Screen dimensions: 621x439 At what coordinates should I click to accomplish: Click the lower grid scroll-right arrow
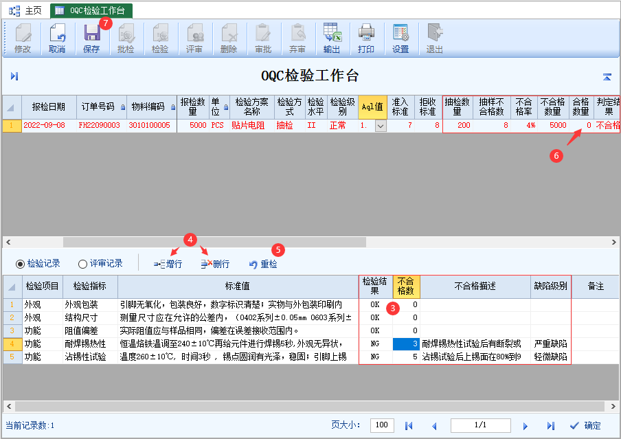click(x=613, y=406)
